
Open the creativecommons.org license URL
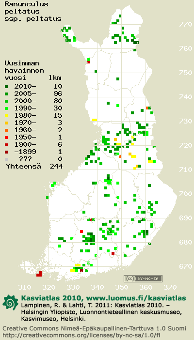(x=81, y=335)
